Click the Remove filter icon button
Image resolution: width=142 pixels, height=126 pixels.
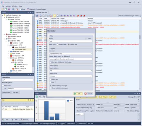[x=25, y=120]
